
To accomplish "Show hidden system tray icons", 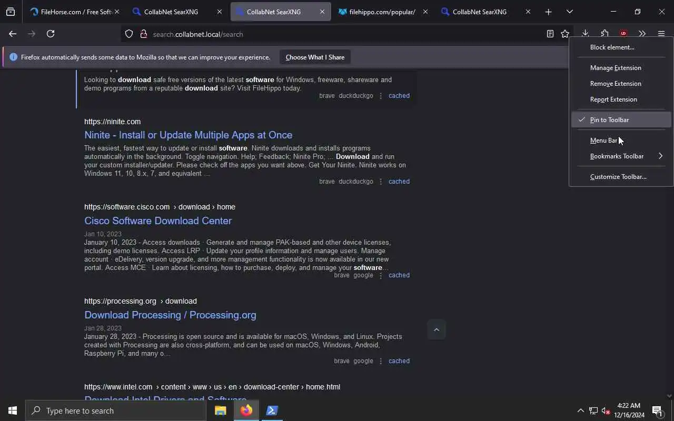I will (x=580, y=410).
